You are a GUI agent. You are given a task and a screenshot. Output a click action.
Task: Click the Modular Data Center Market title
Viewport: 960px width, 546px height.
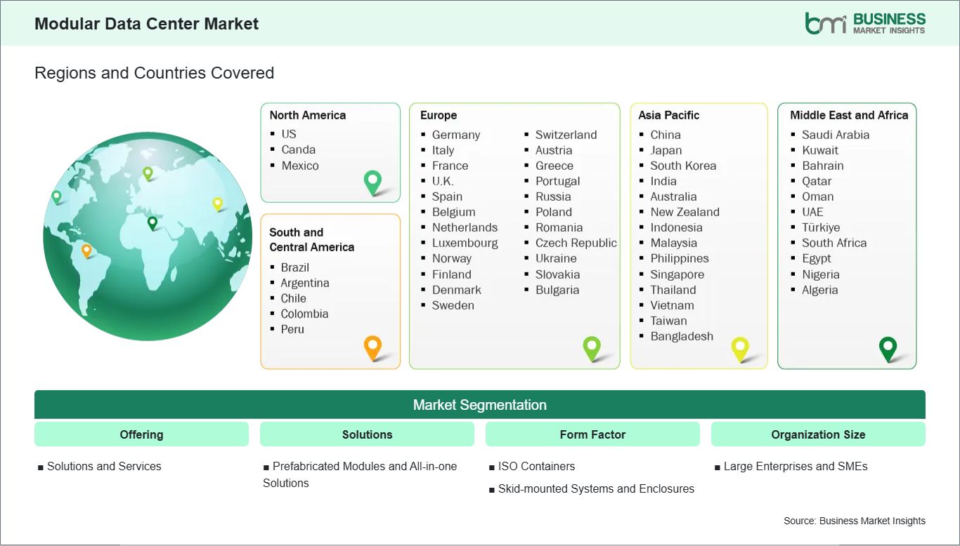pos(146,23)
